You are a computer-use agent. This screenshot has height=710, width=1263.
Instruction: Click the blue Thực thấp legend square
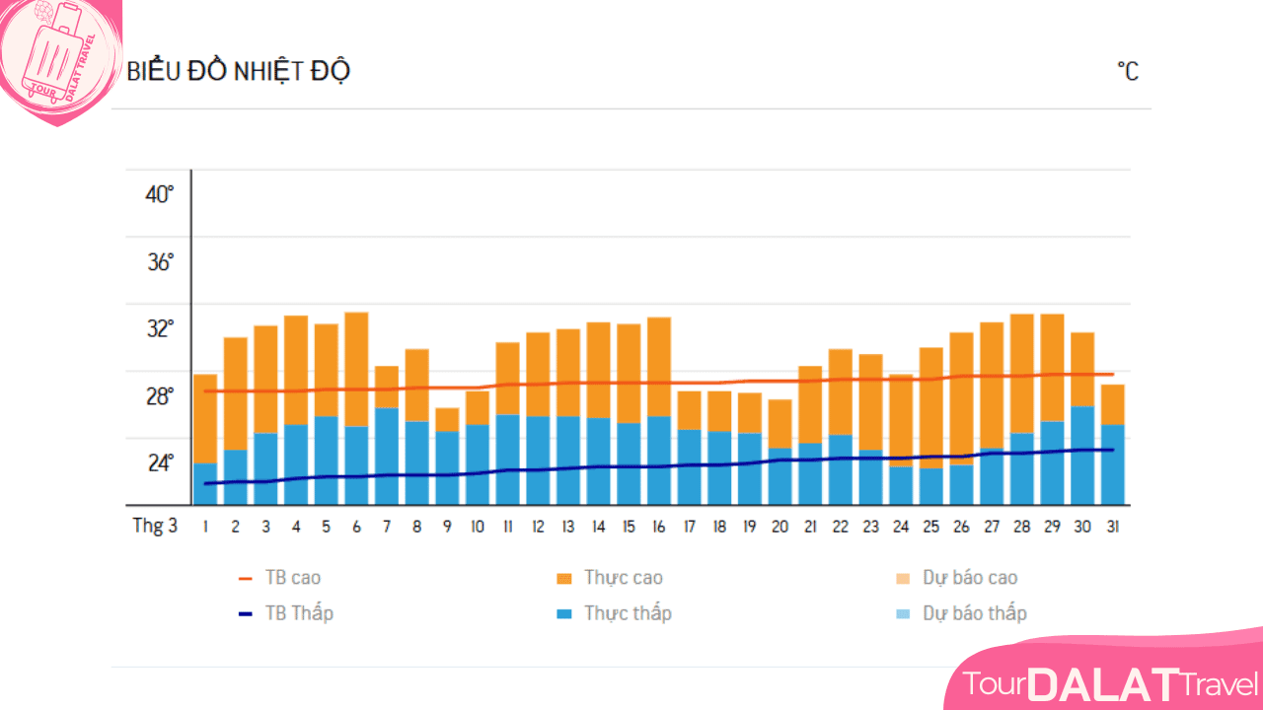tap(564, 613)
